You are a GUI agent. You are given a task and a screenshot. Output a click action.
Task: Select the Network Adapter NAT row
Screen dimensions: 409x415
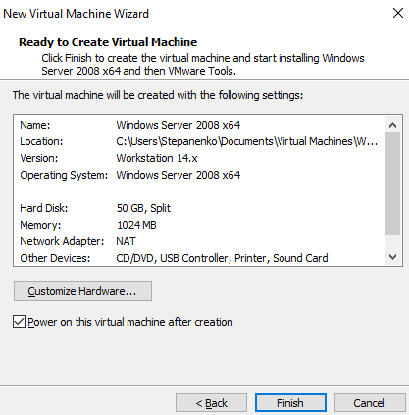click(x=199, y=241)
